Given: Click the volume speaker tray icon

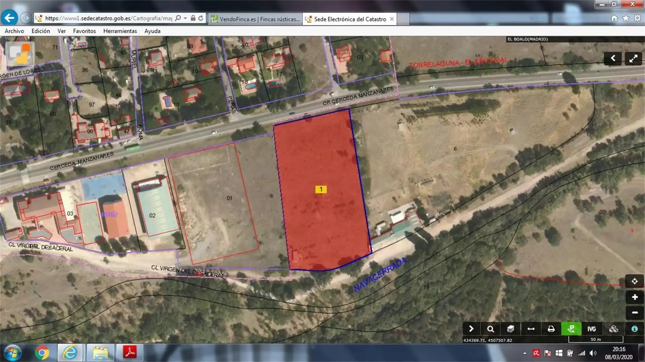Looking at the screenshot, I should pos(593,353).
